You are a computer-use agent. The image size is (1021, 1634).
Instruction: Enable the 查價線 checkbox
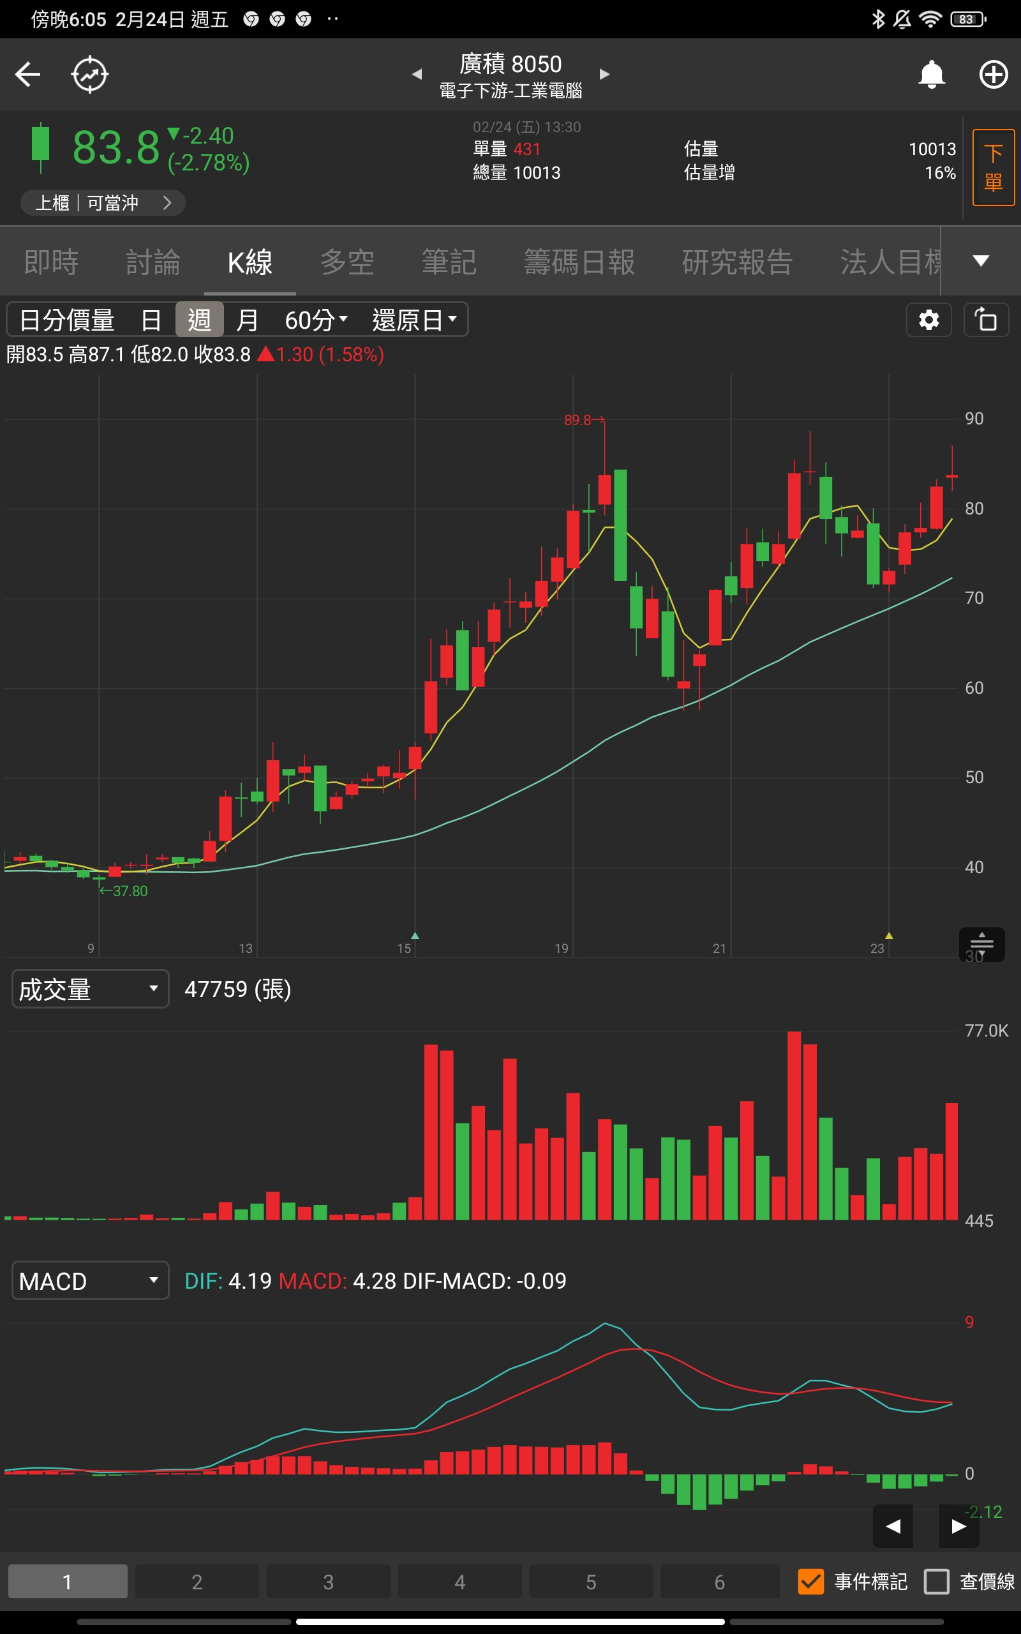(x=937, y=1581)
